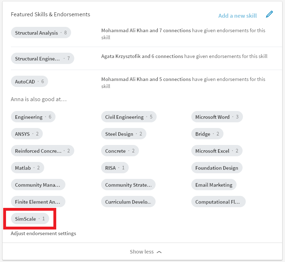Select the RISA skill pill
This screenshot has height=262, width=285.
(x=114, y=168)
